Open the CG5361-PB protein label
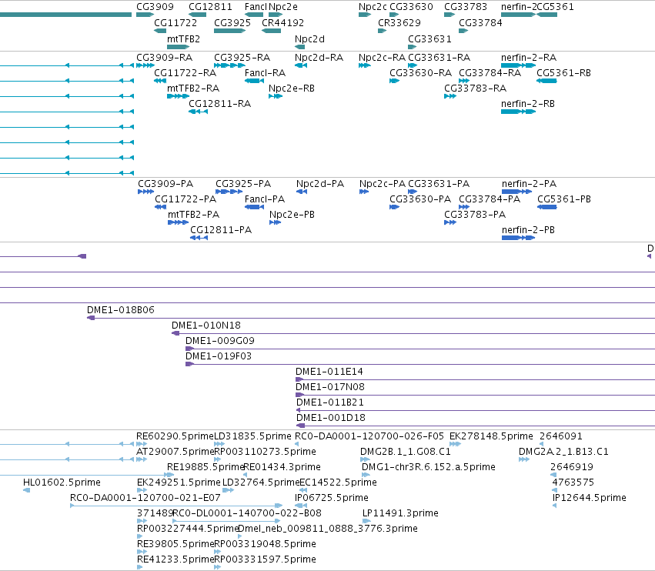Viewport: 655px width, 571px height. 564,199
